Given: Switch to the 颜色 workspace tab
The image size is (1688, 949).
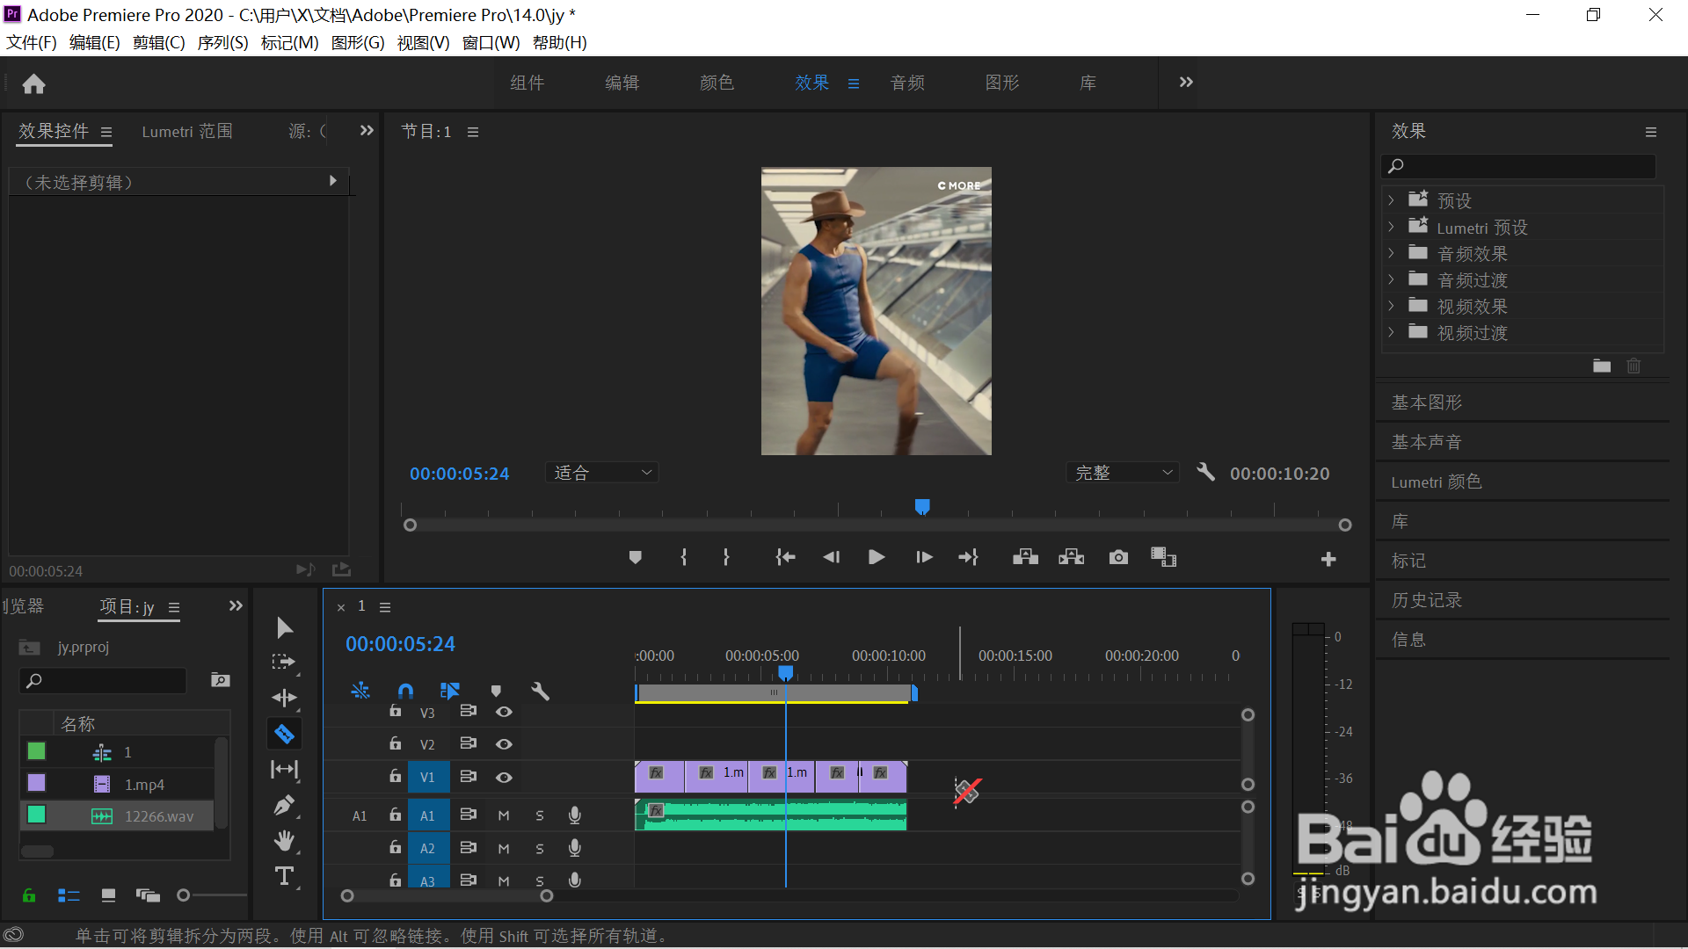Looking at the screenshot, I should coord(717,83).
